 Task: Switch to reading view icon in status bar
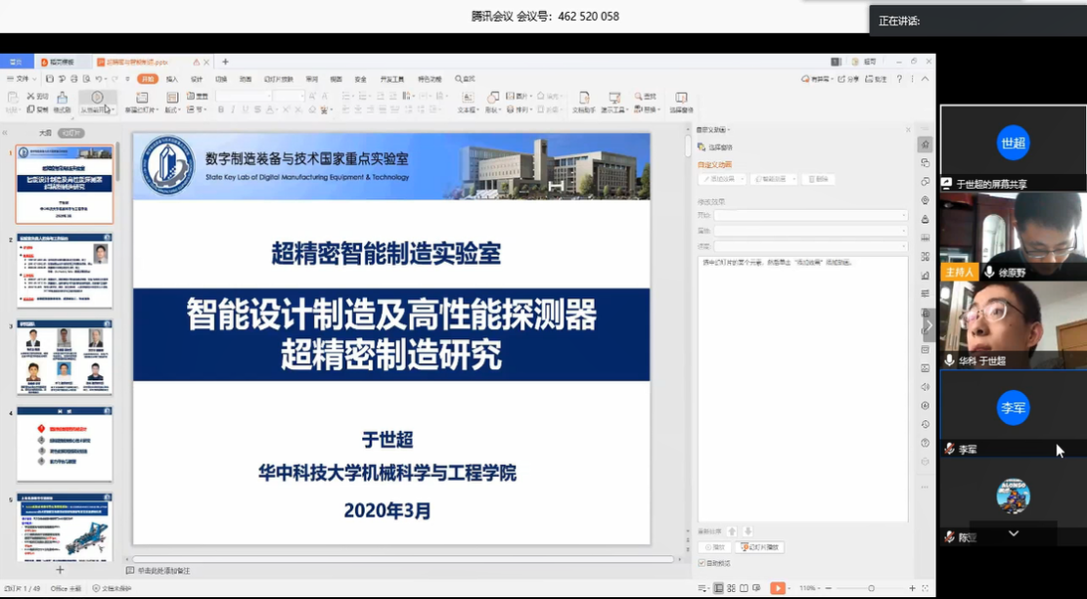746,588
